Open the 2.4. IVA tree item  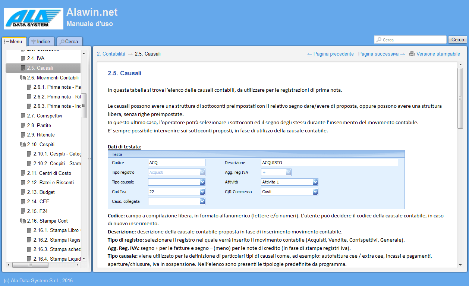point(36,59)
